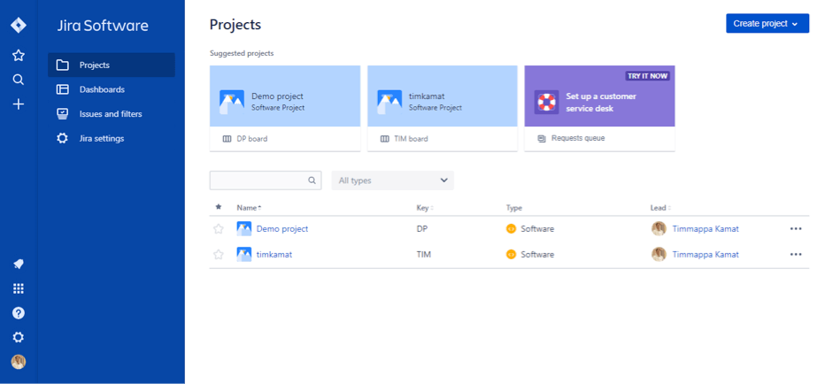This screenshot has width=833, height=384.
Task: Open the sidebar settings gear icon
Action: (18, 337)
